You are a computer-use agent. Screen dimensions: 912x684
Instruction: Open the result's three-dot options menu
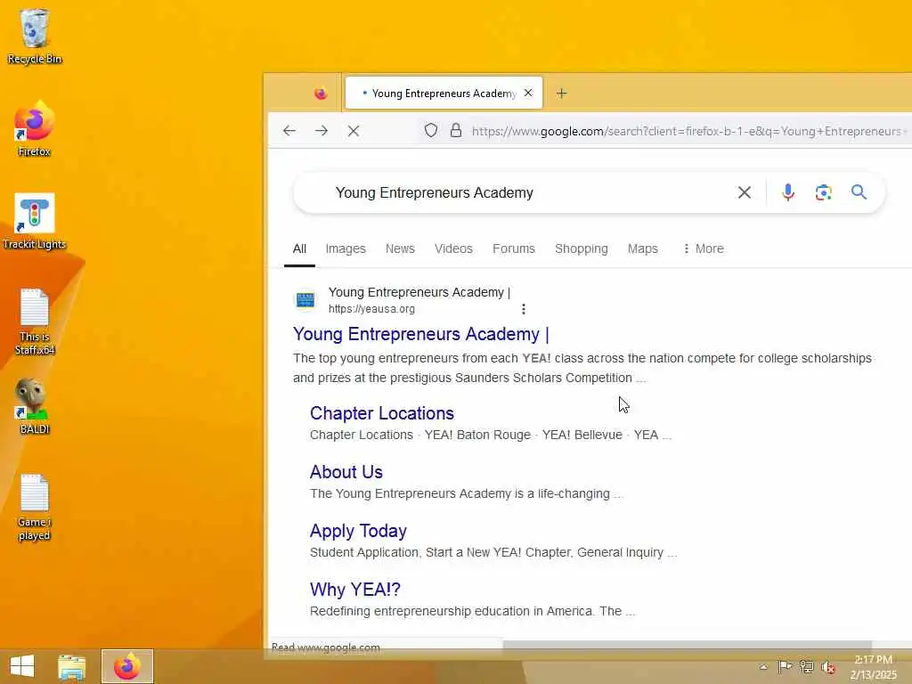[x=524, y=309]
